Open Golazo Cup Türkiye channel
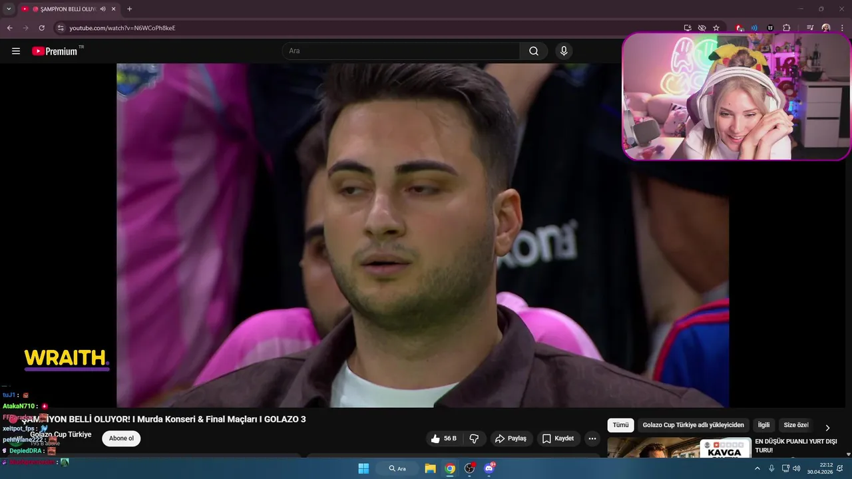The width and height of the screenshot is (852, 479). point(61,434)
